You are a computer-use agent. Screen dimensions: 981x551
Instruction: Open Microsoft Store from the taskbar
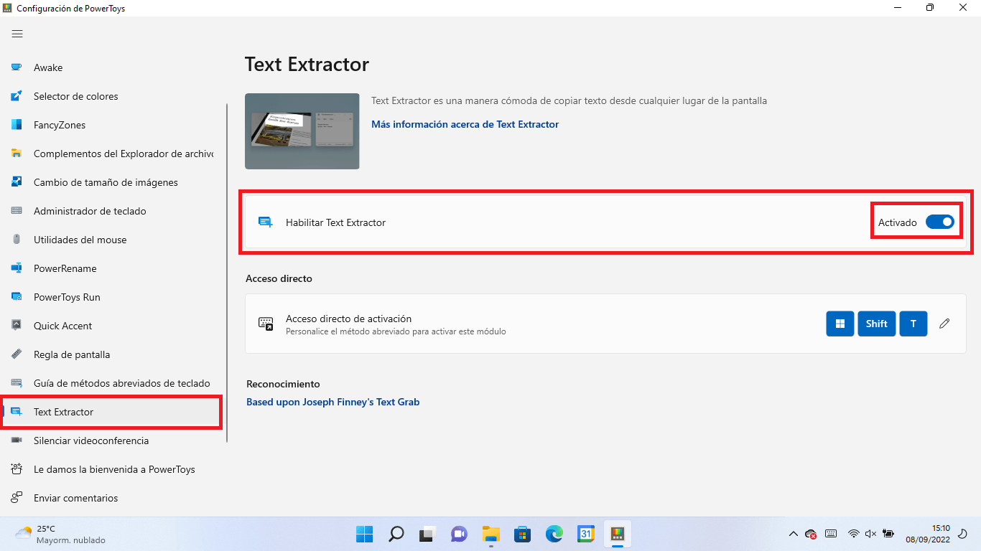pos(522,534)
